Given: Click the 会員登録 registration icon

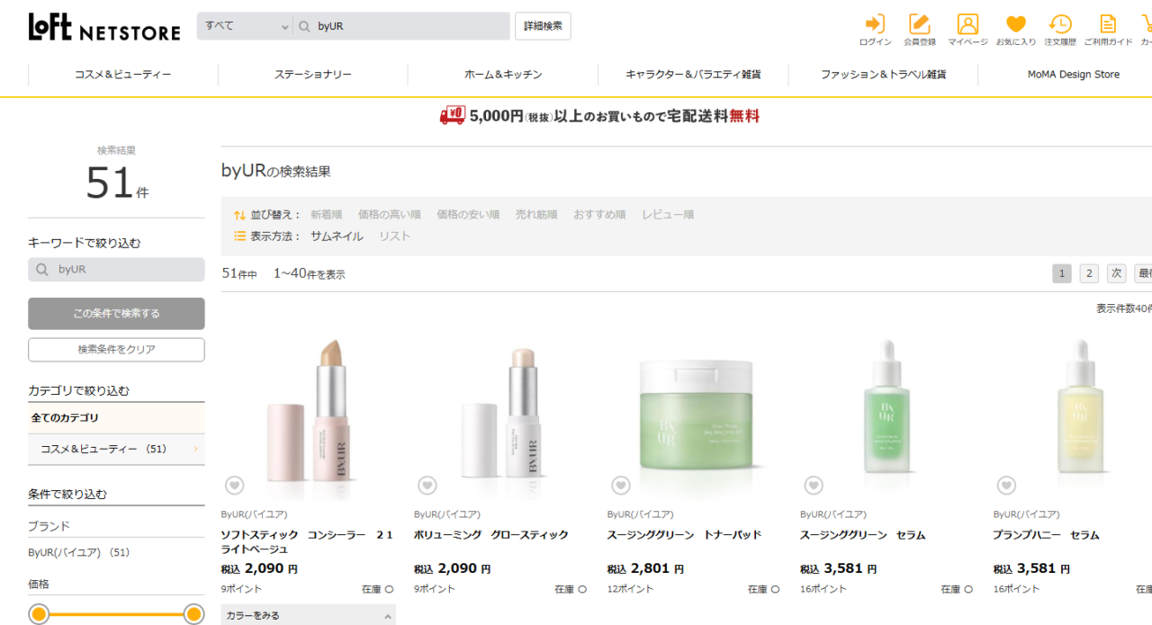Looking at the screenshot, I should [x=920, y=30].
